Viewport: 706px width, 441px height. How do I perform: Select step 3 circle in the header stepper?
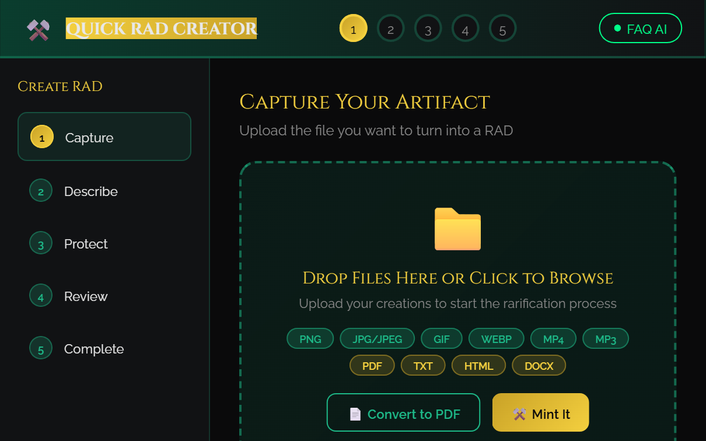428,28
